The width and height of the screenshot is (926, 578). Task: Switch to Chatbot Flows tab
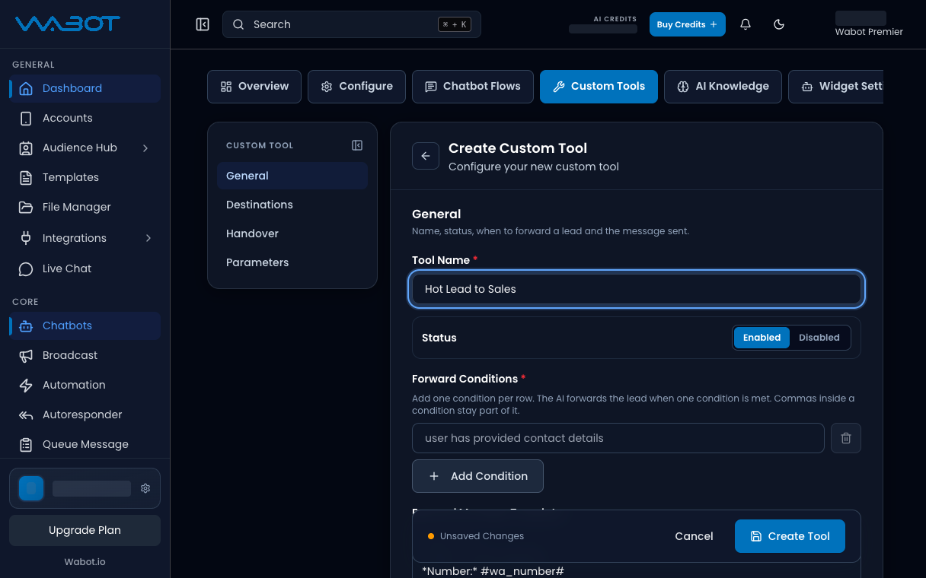(473, 87)
